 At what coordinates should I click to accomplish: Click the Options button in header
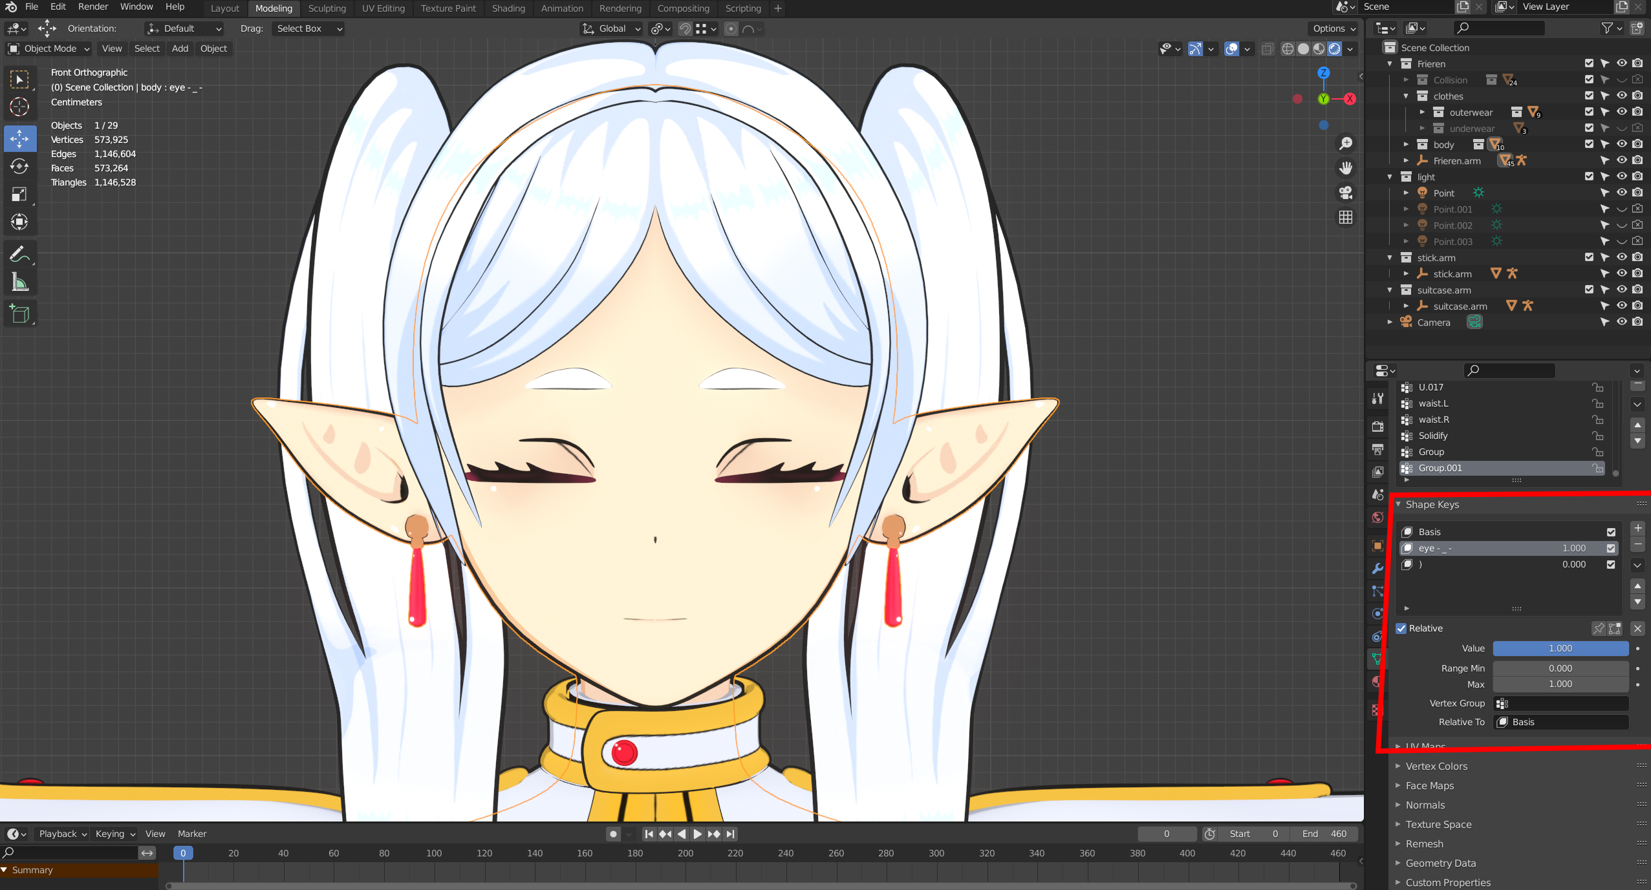click(1334, 28)
